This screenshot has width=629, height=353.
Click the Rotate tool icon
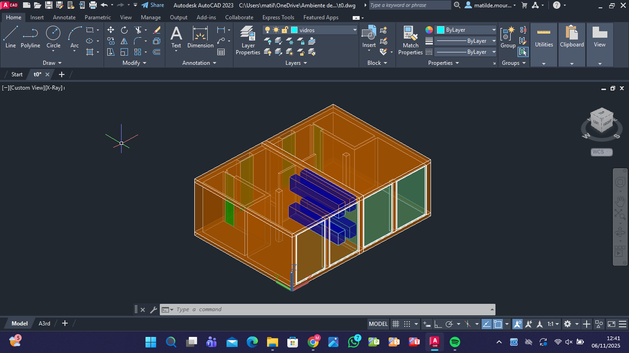[124, 30]
